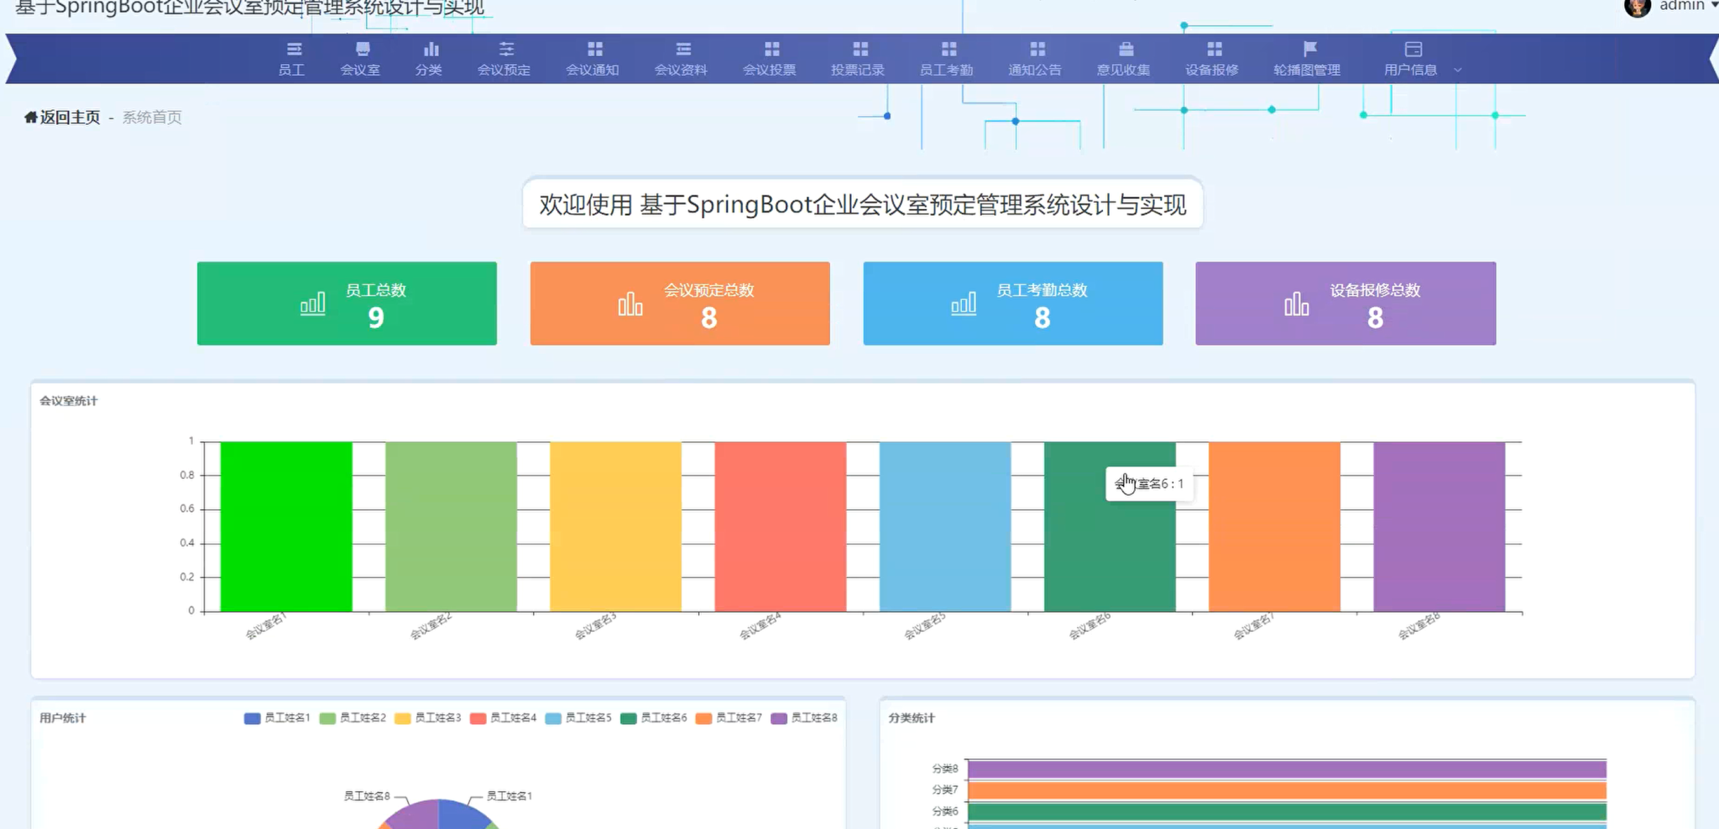Expand the 用户信息 dropdown arrow
The height and width of the screenshot is (829, 1719).
(x=1458, y=70)
